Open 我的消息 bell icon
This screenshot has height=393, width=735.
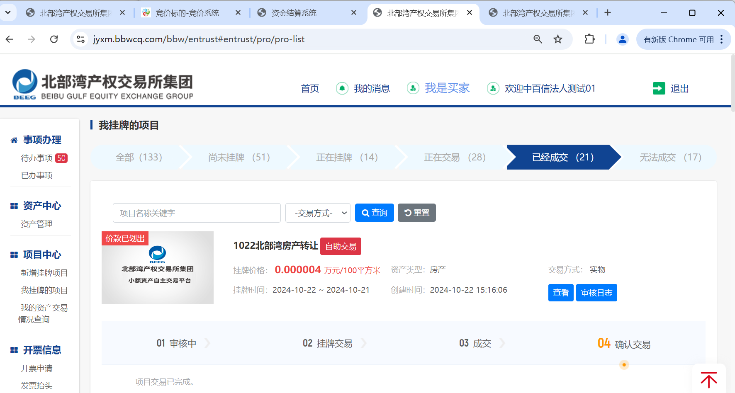pos(342,88)
